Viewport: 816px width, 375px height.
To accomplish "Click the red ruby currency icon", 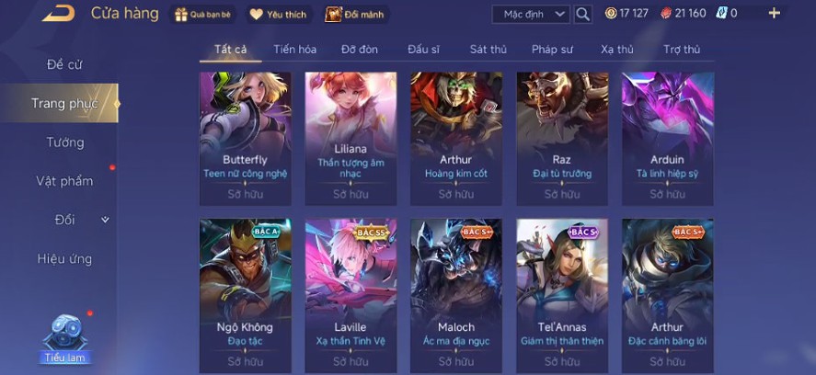I will [x=666, y=14].
